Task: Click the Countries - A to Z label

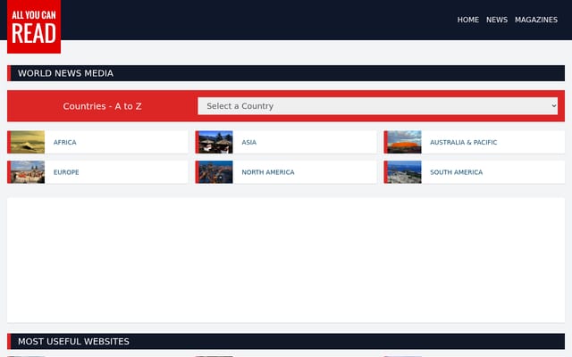Action: click(102, 106)
